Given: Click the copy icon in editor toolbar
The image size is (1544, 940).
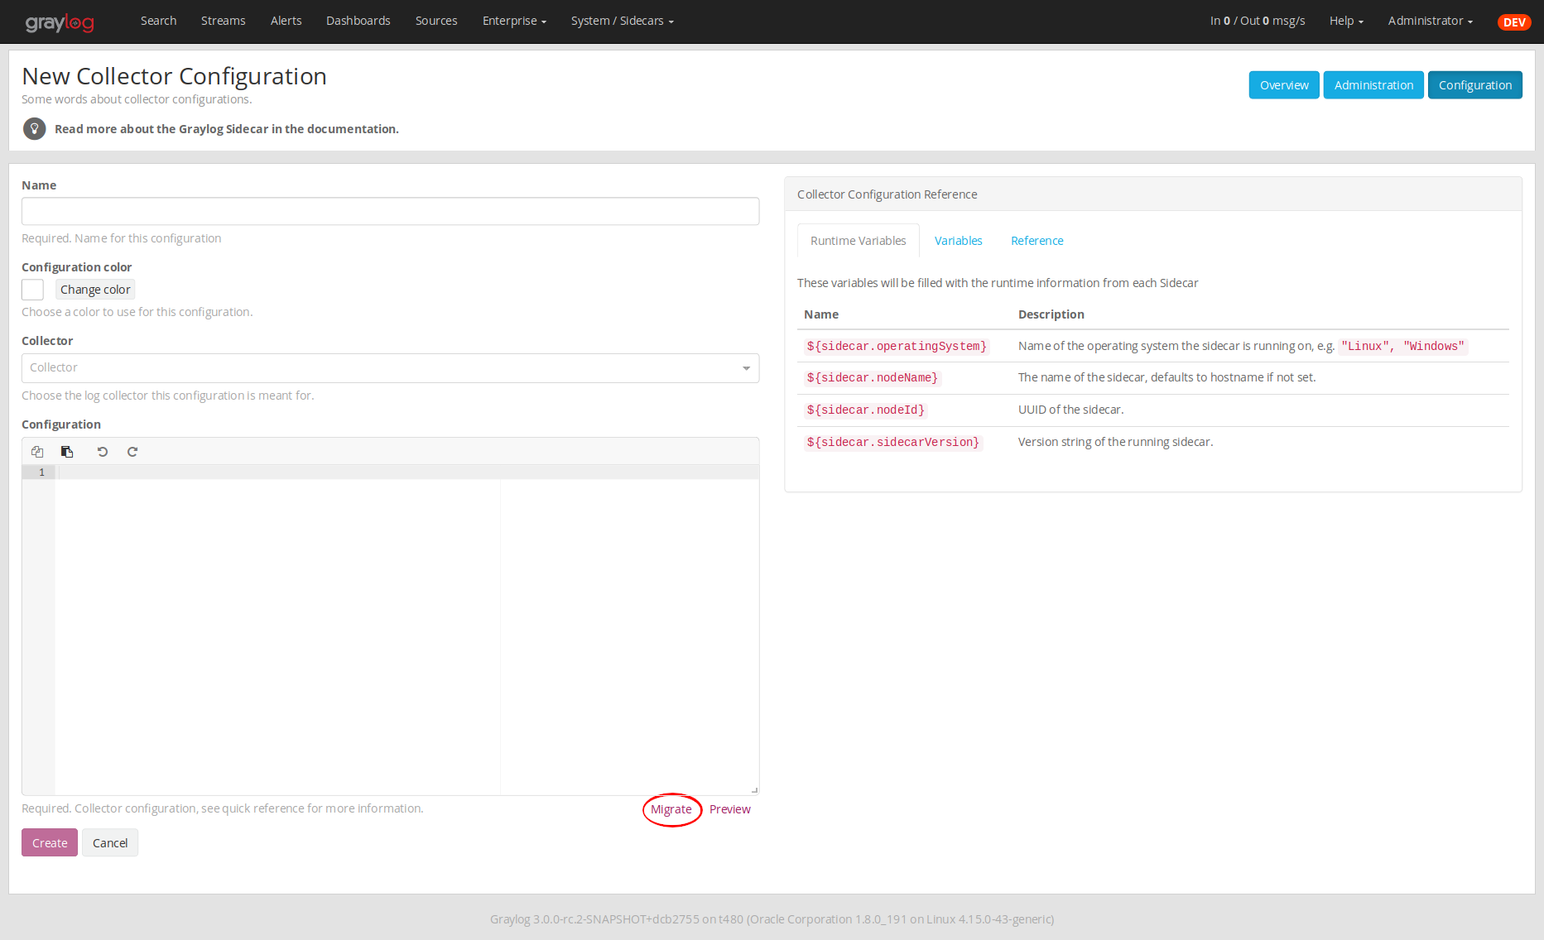Looking at the screenshot, I should tap(37, 452).
